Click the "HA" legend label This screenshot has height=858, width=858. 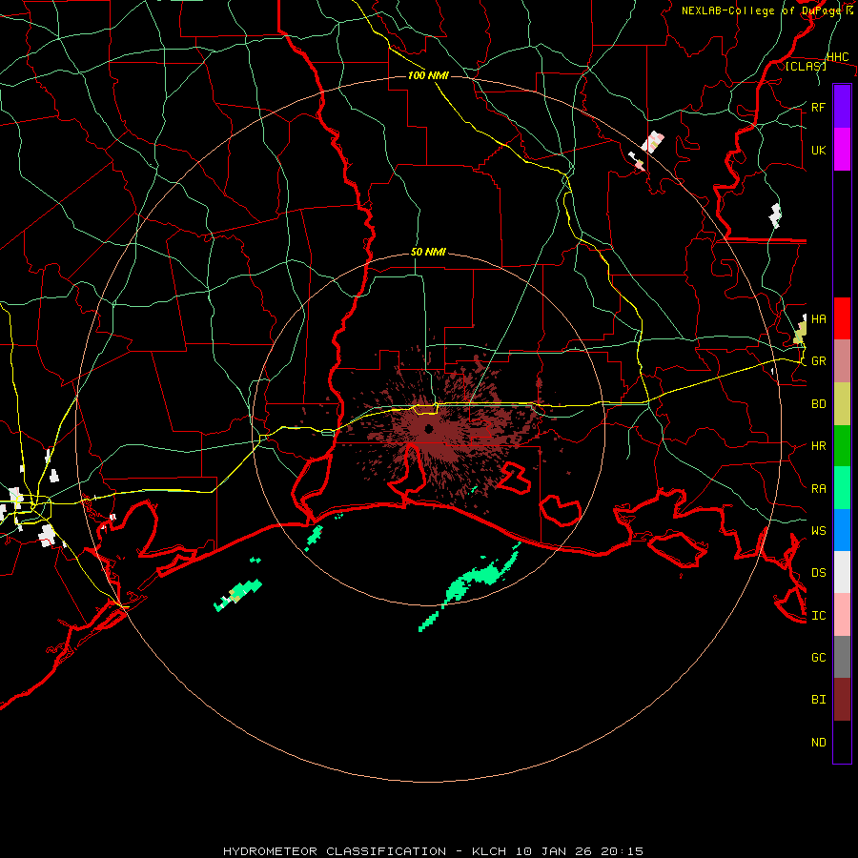[818, 319]
